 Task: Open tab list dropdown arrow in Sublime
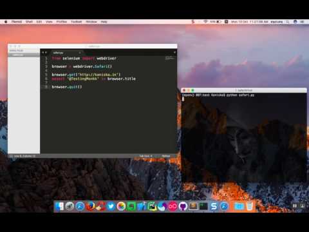click(174, 52)
